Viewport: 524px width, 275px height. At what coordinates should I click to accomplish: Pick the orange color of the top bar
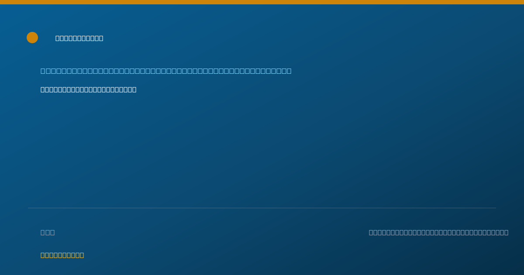click(x=262, y=2)
